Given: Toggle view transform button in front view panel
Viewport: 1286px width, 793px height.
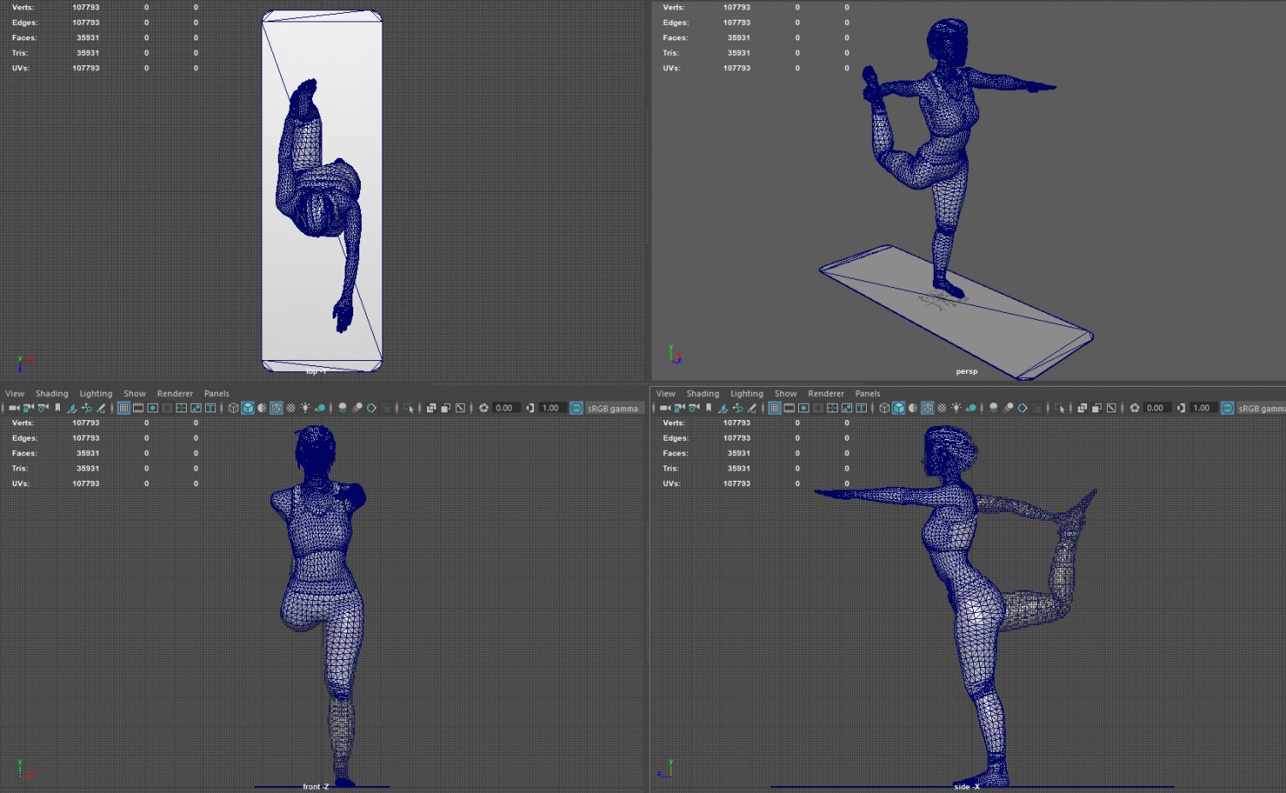Looking at the screenshot, I should [x=576, y=408].
